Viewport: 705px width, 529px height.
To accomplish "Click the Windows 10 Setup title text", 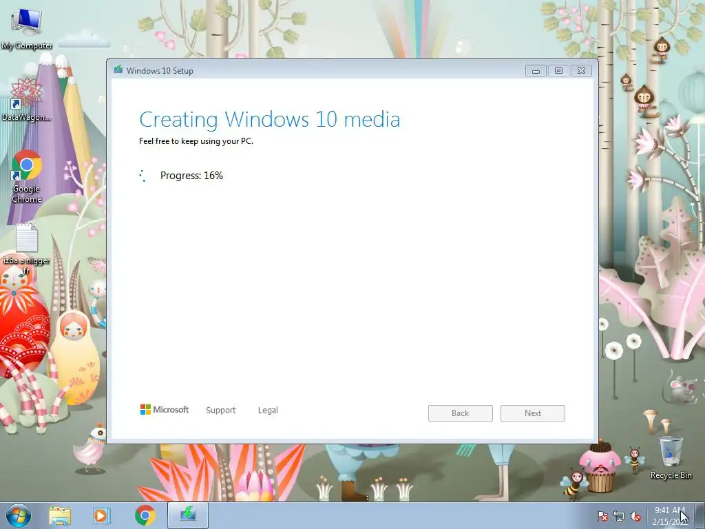I will click(160, 71).
